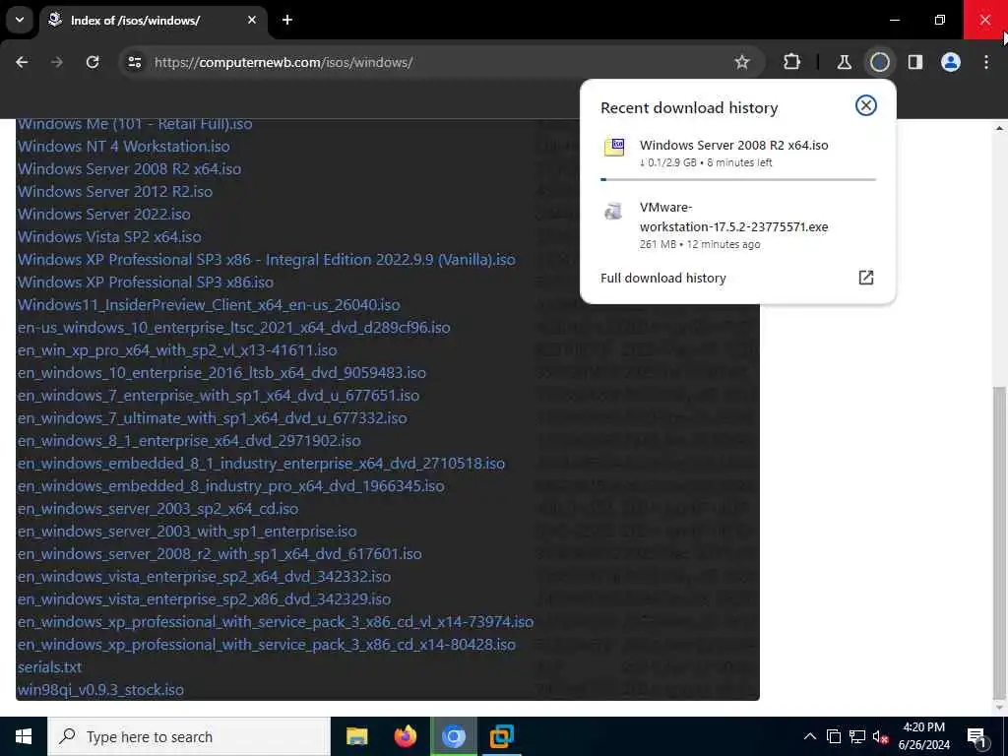Screen dimensions: 1008x756
Task: Open the notification center icon
Action: point(976,736)
